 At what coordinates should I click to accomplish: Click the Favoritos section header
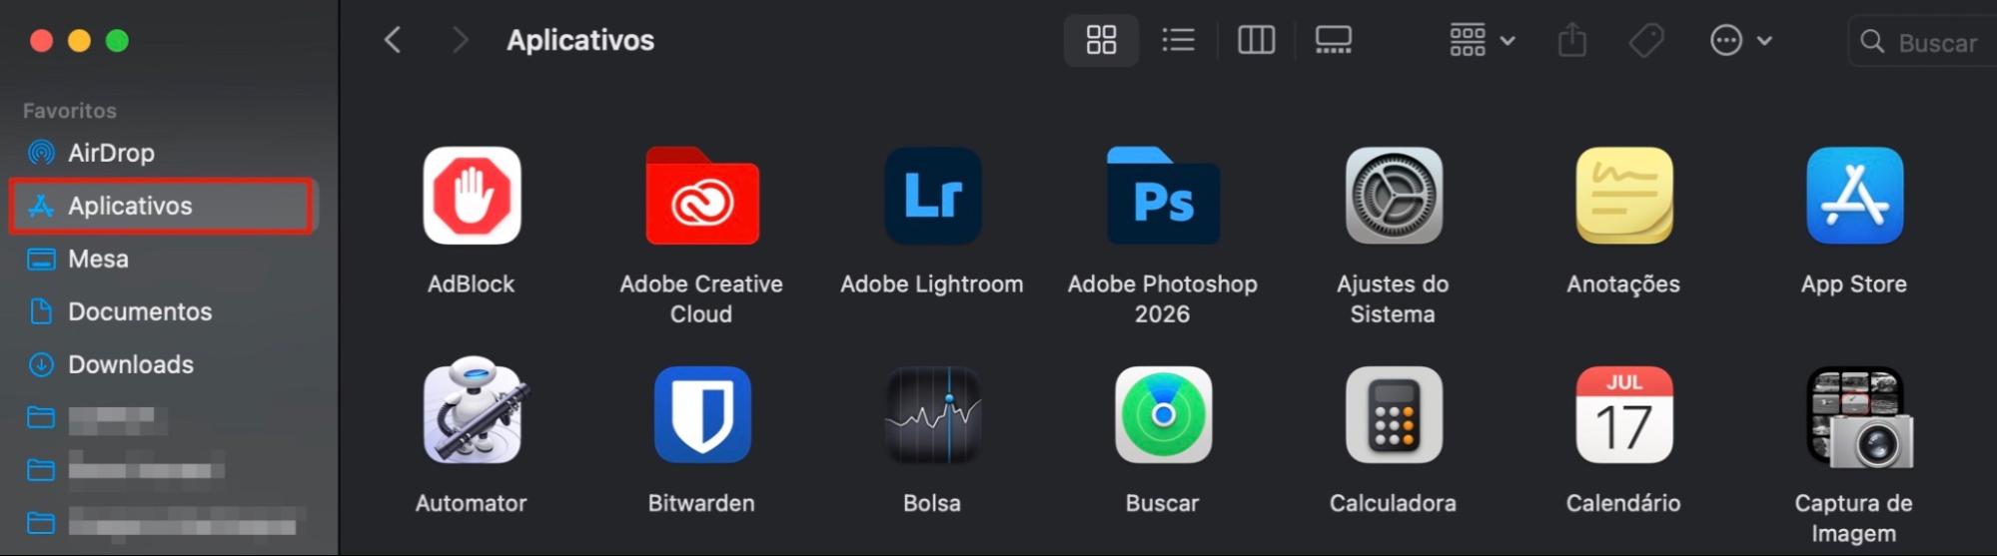tap(70, 111)
